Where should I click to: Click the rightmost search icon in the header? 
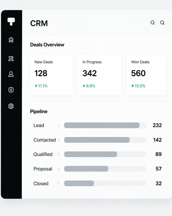pyautogui.click(x=162, y=23)
